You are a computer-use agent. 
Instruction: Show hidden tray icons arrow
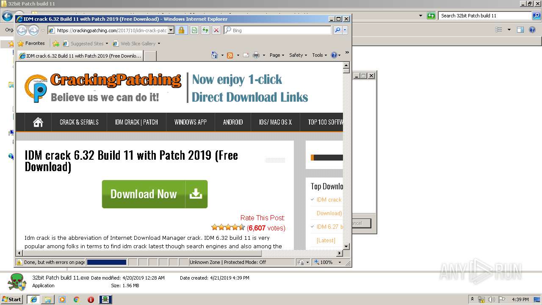click(x=472, y=299)
